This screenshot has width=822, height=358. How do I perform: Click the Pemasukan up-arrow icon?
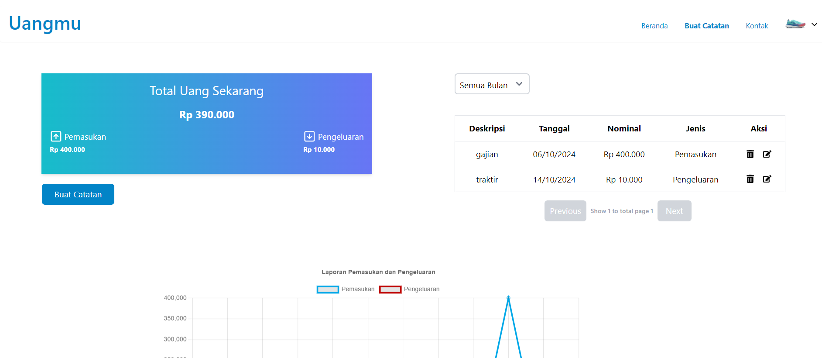[56, 137]
